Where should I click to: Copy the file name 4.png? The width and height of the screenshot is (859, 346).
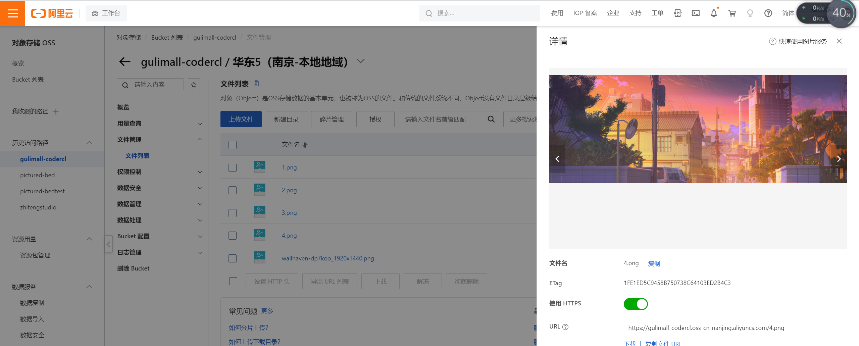click(654, 264)
